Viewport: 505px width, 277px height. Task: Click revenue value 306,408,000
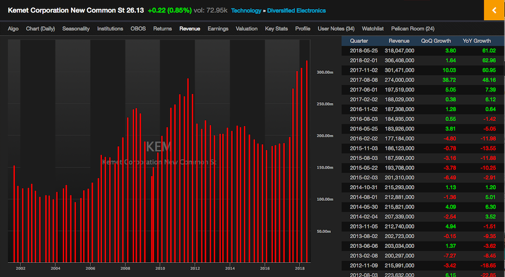click(399, 60)
